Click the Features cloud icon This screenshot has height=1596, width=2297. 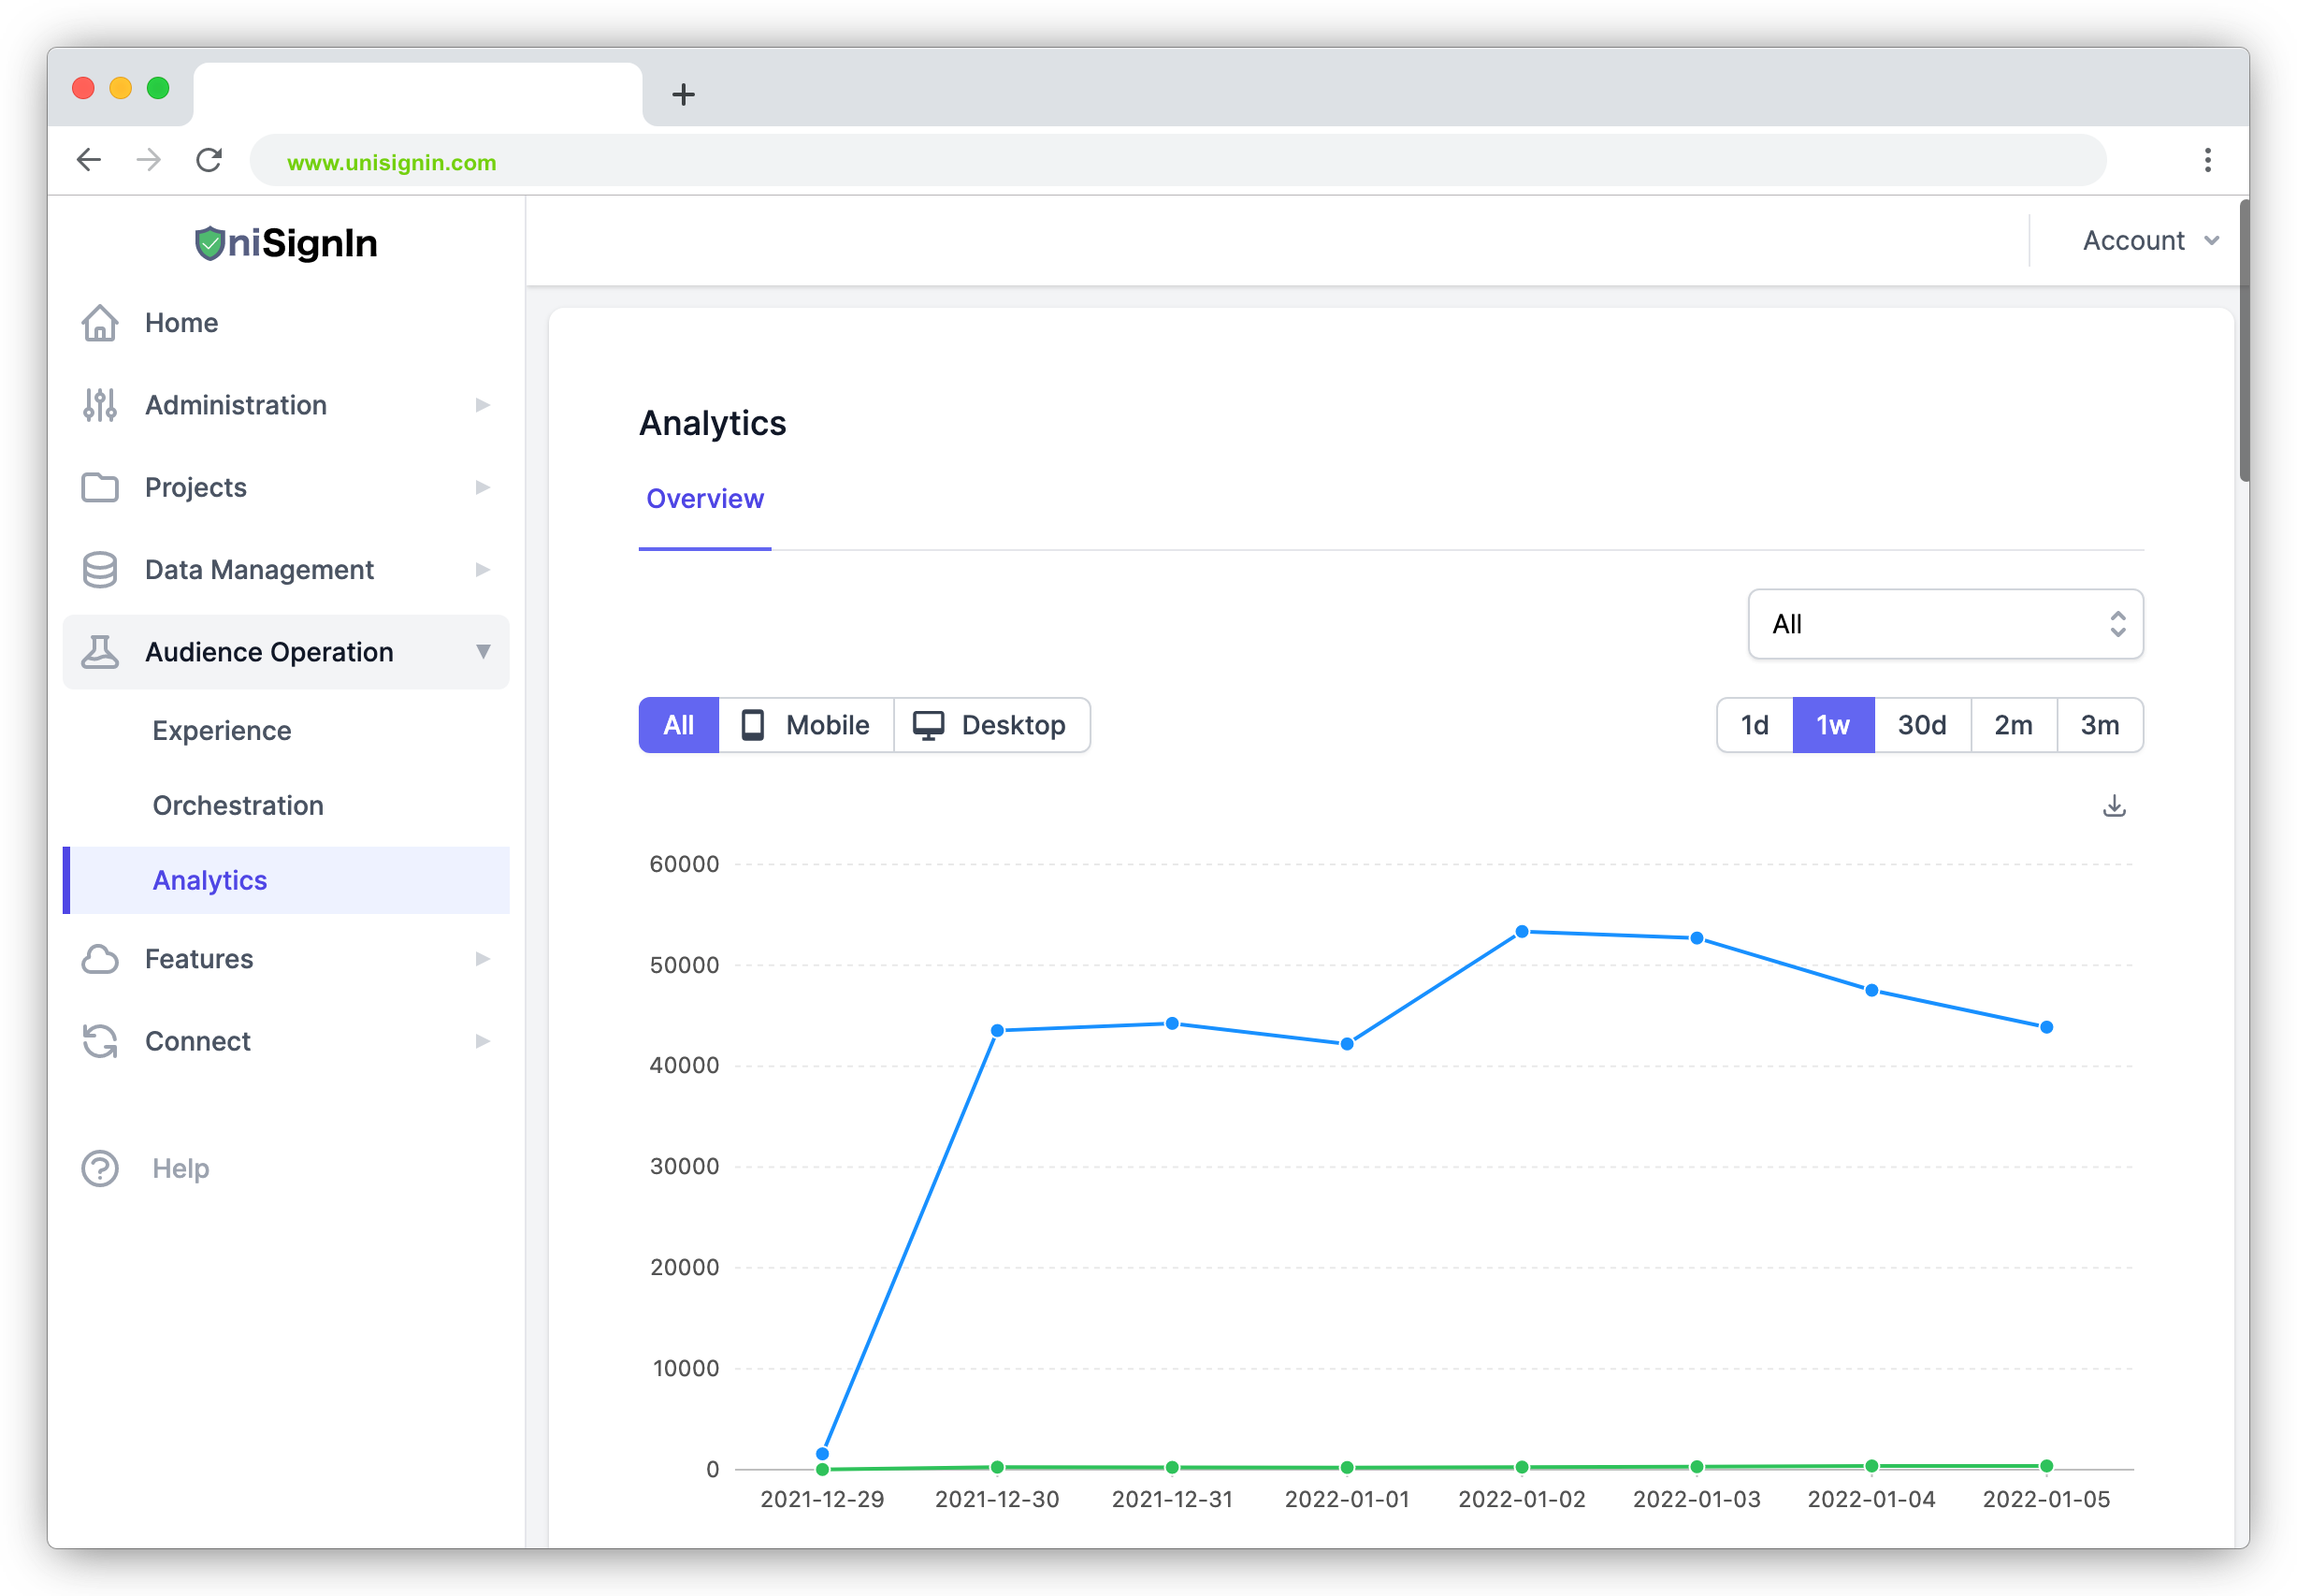(x=100, y=959)
